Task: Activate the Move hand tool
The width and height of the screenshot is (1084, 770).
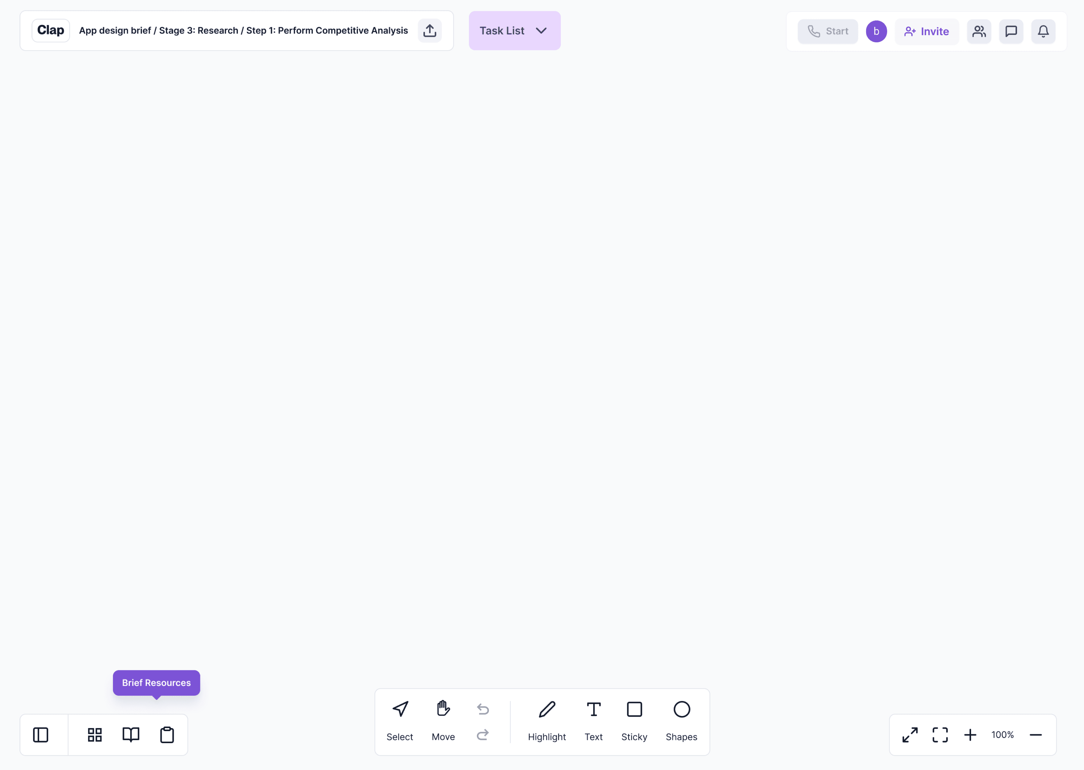Action: pos(443,721)
